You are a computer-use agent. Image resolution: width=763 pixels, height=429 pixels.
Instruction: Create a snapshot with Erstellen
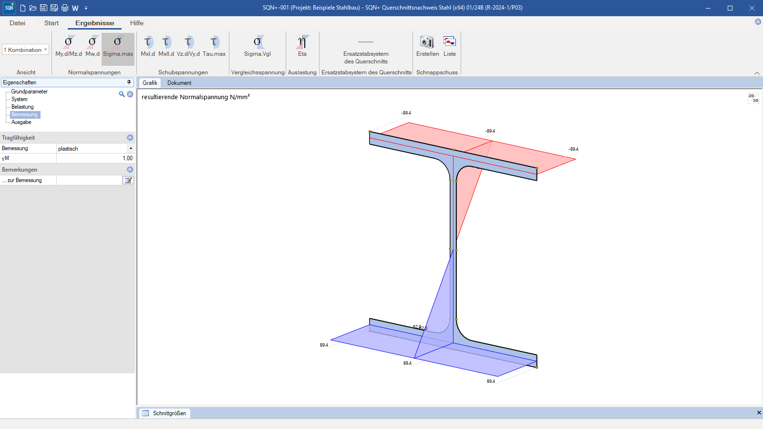427,46
